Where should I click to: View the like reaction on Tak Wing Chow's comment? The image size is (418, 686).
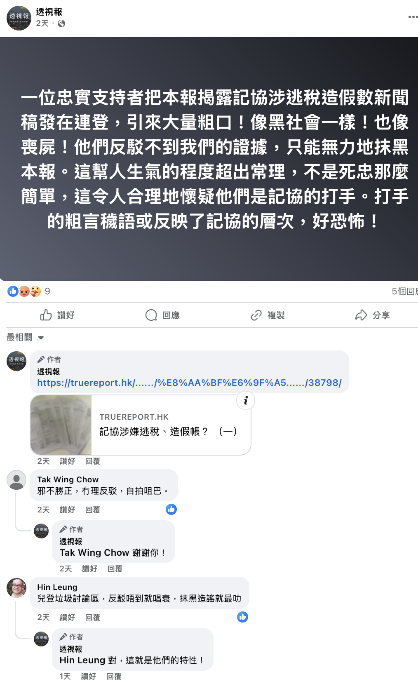(x=171, y=510)
